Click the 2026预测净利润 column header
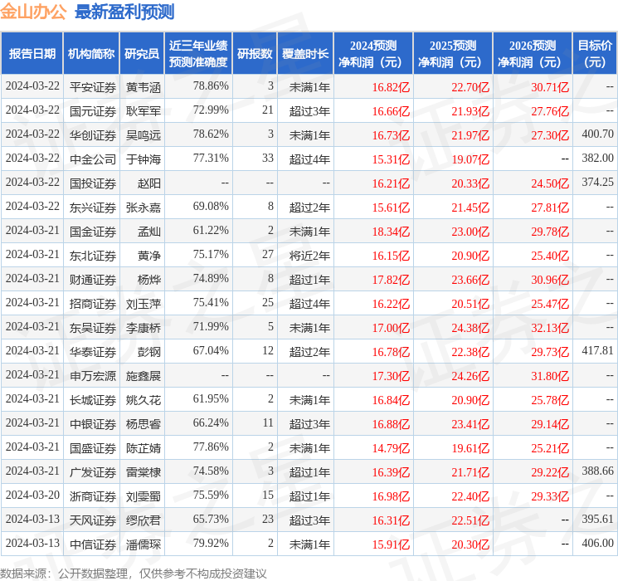Screen dimensions: 618x581 [x=533, y=54]
